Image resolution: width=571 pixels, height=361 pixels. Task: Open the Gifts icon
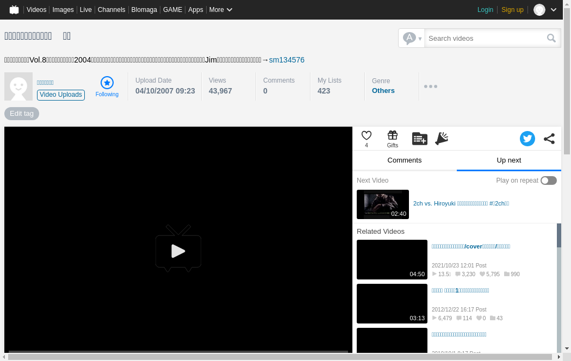393,136
